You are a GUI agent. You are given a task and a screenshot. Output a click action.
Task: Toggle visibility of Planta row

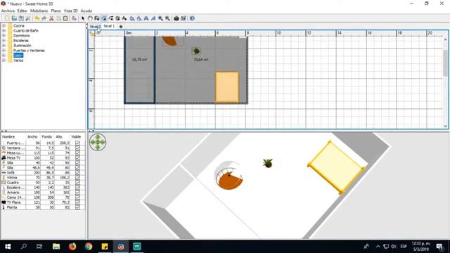tap(77, 207)
